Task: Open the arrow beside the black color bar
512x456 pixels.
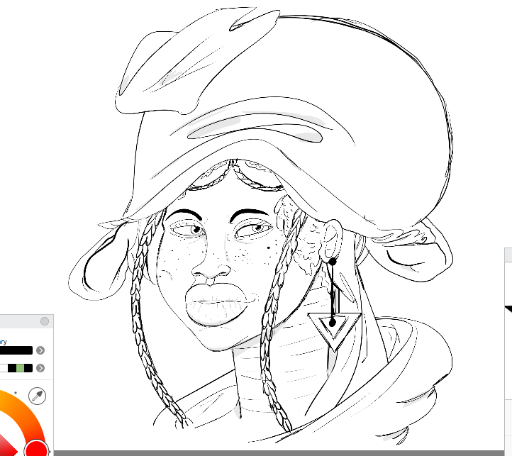Action: (40, 350)
